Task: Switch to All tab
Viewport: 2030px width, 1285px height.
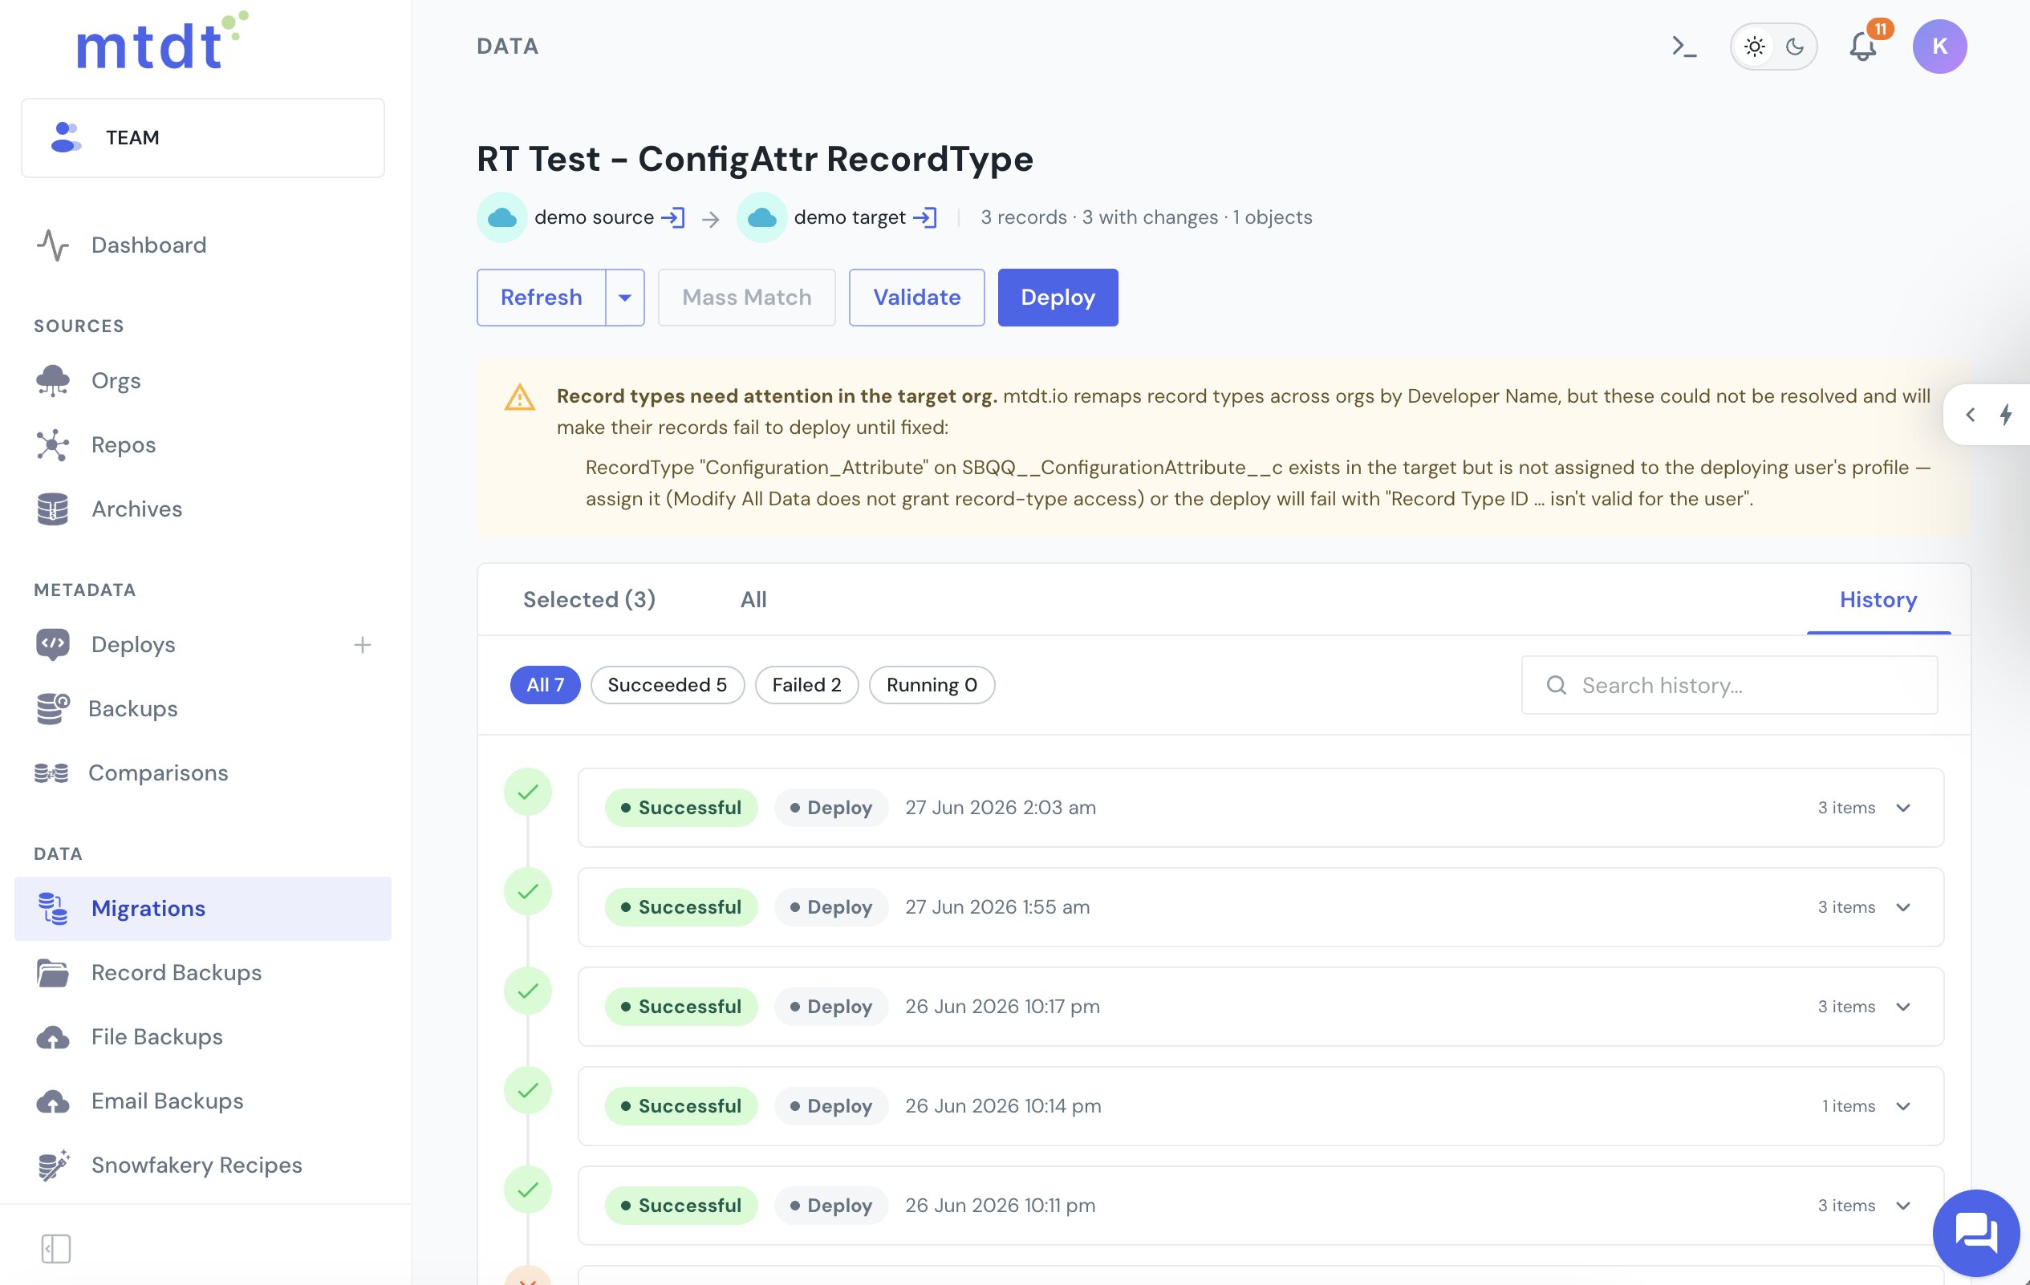Action: pos(753,600)
